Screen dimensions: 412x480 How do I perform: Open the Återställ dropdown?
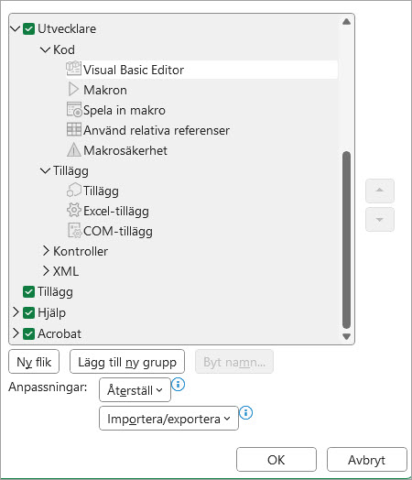coord(135,390)
